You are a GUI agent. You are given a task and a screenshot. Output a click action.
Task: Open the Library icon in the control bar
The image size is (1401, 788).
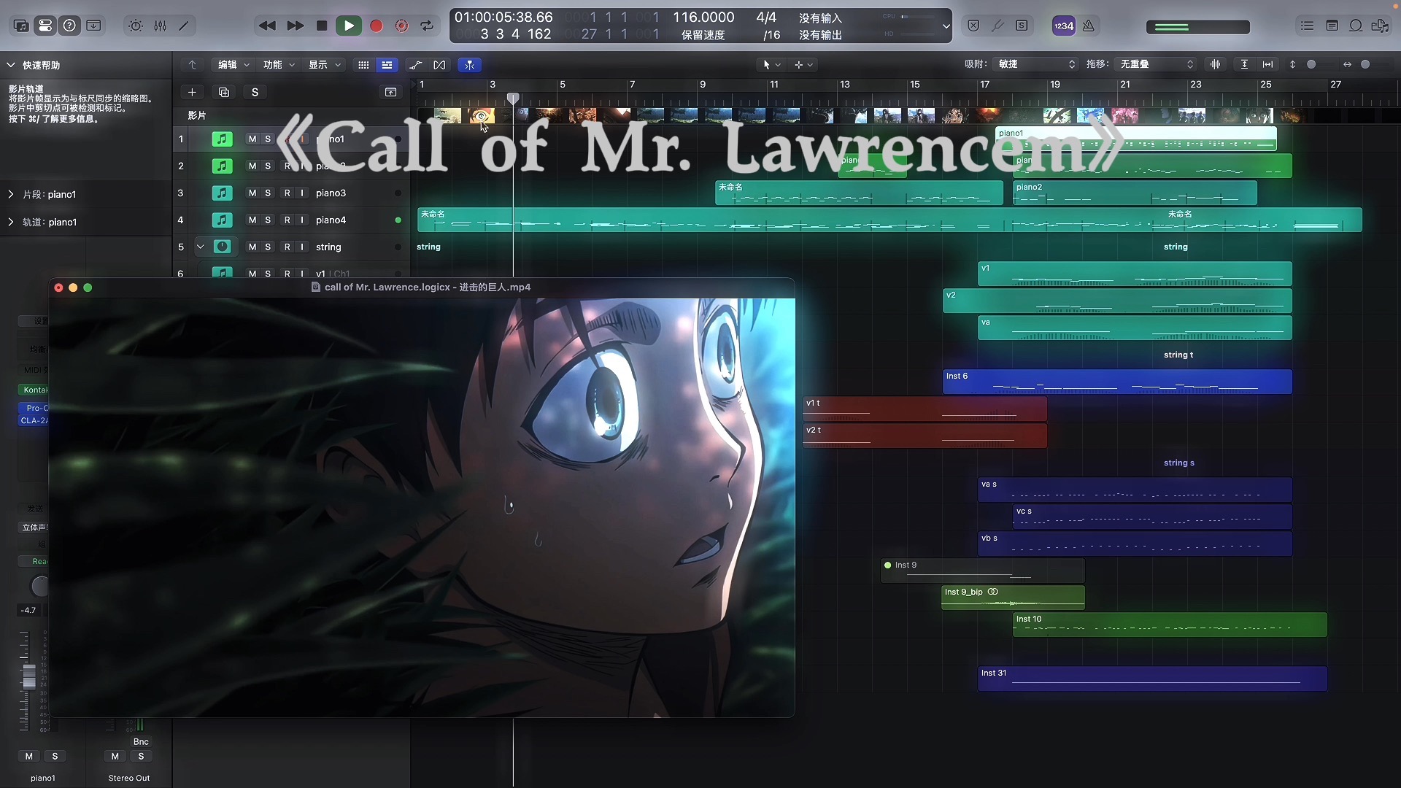[x=21, y=26]
